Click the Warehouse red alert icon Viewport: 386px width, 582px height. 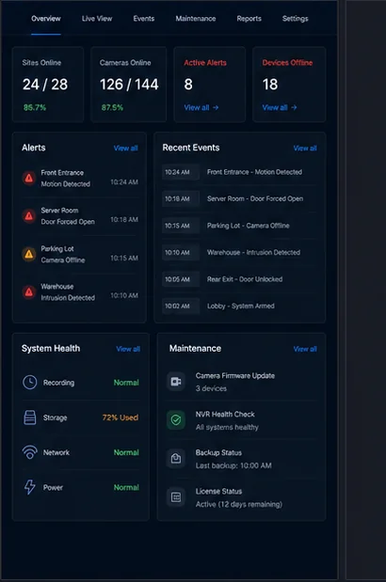tap(29, 292)
